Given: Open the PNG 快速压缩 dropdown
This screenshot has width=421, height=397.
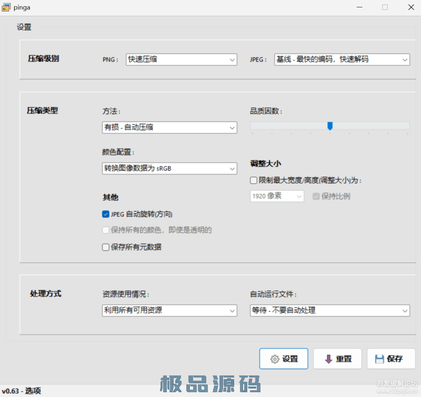Looking at the screenshot, I should point(181,59).
